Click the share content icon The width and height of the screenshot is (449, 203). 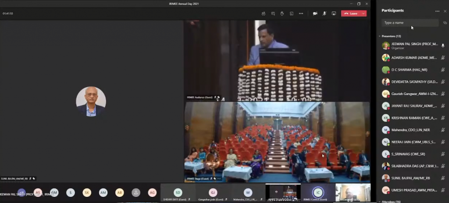pos(334,14)
